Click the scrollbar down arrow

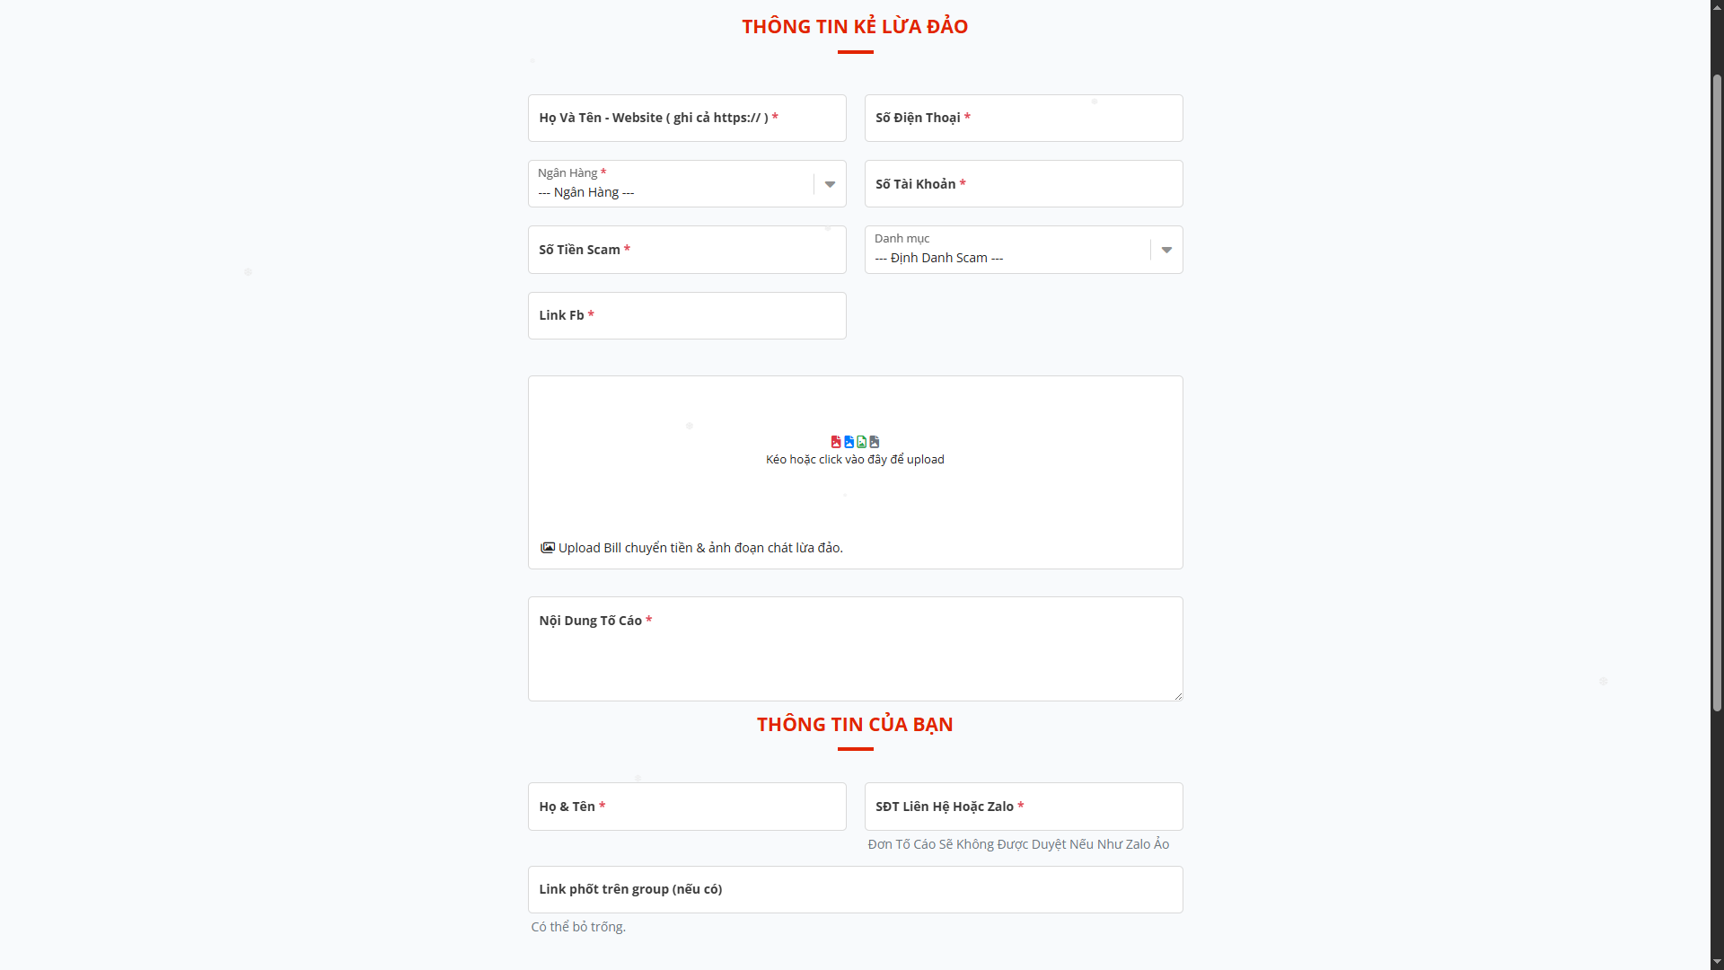(1716, 963)
